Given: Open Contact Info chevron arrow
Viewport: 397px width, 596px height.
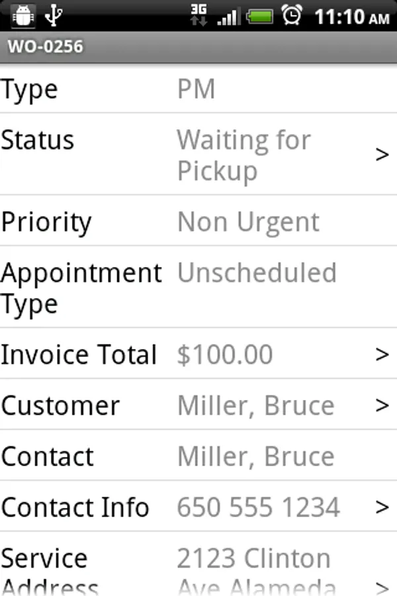Looking at the screenshot, I should [382, 507].
